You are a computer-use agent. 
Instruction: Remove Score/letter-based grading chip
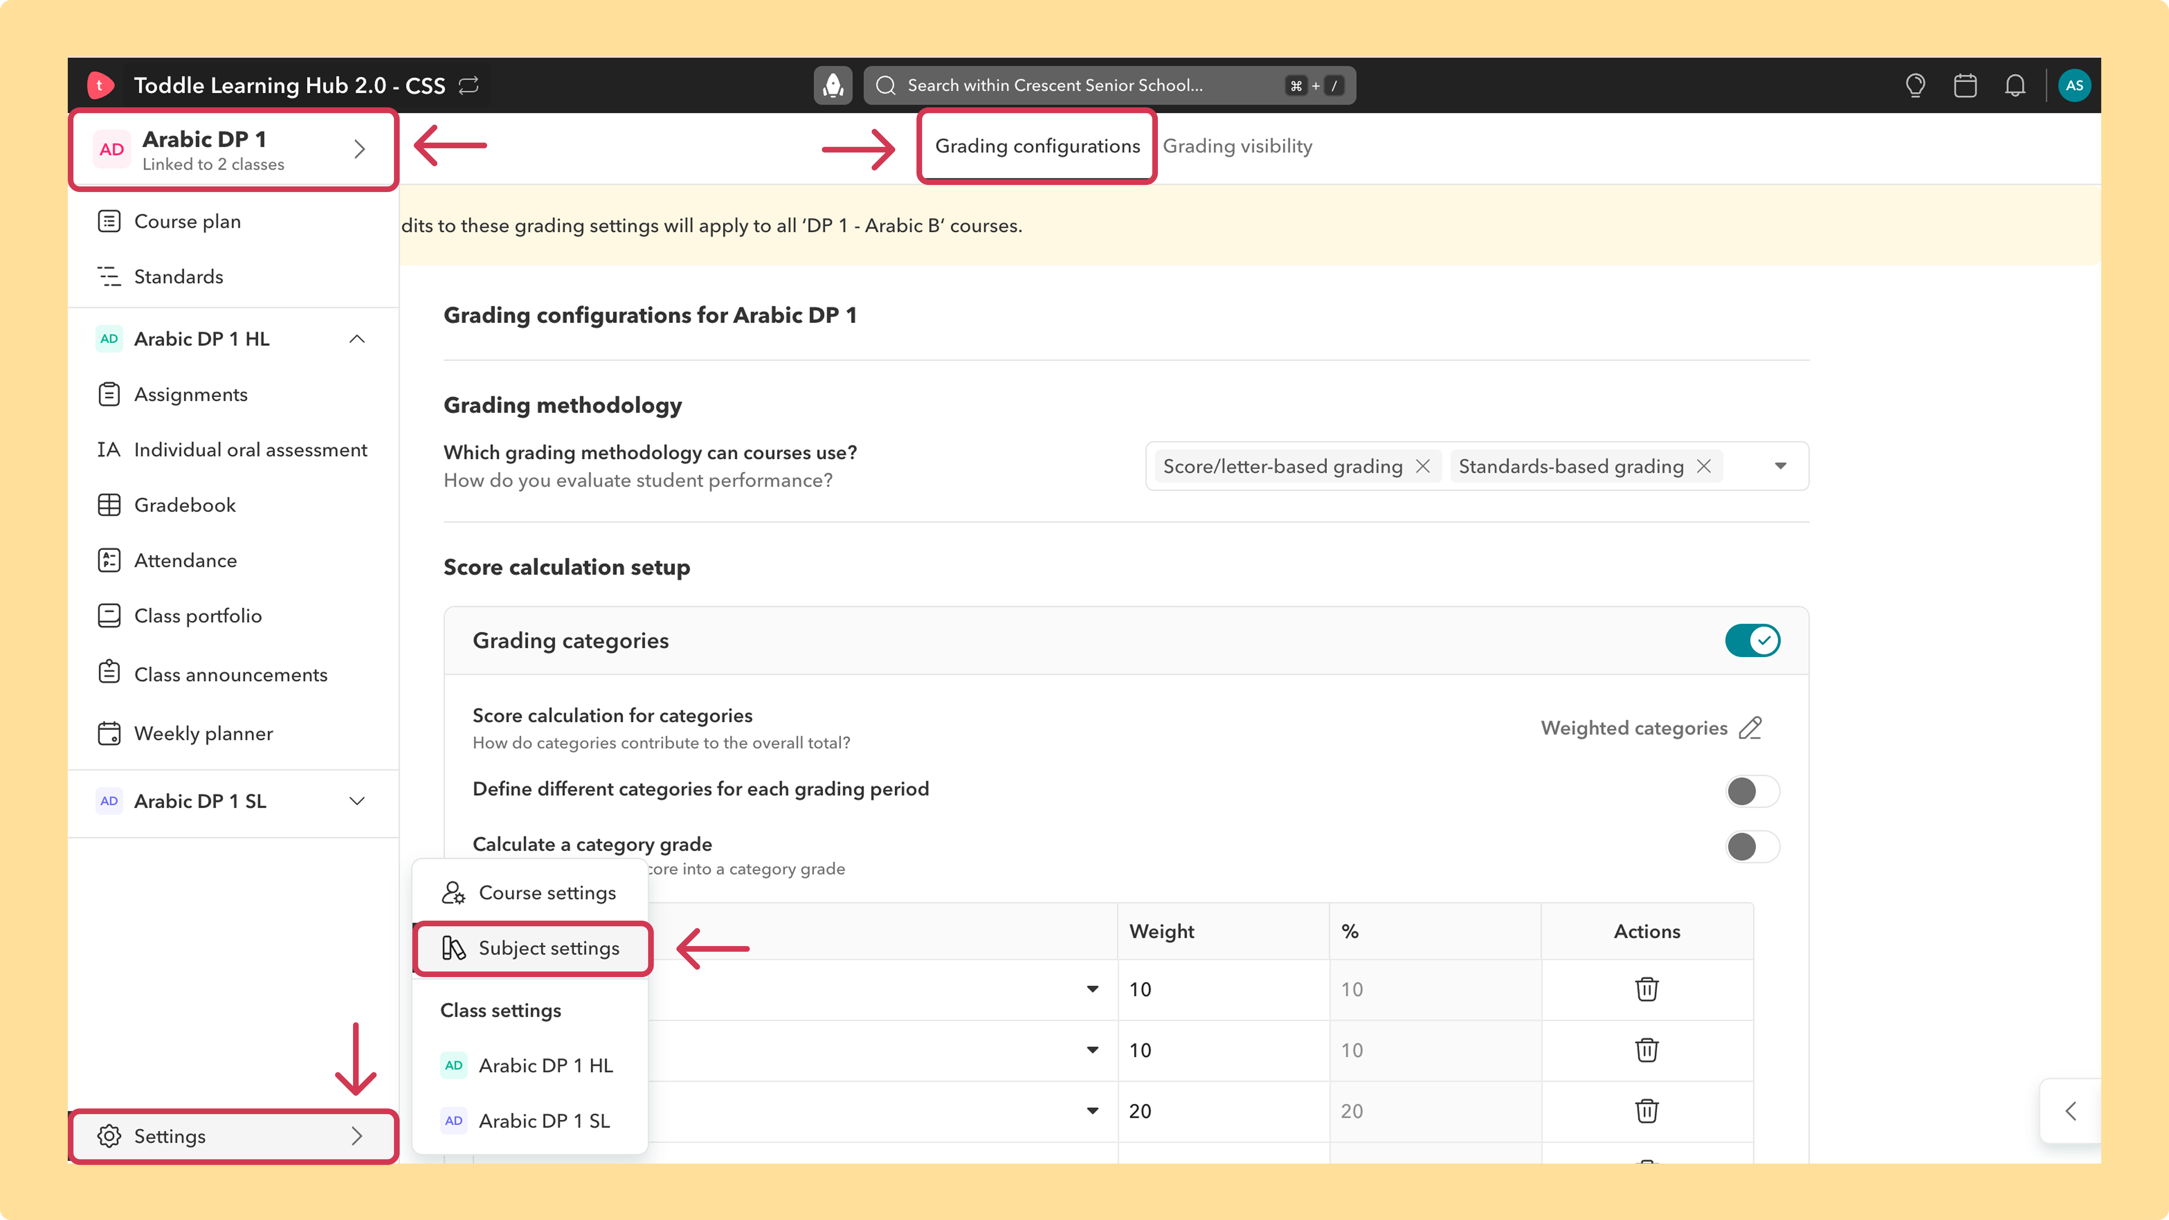pyautogui.click(x=1423, y=466)
